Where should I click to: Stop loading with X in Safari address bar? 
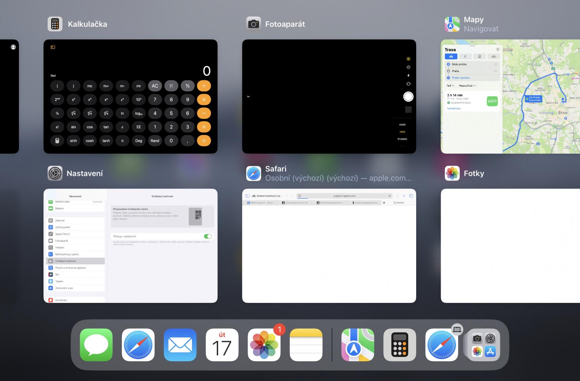(390, 196)
